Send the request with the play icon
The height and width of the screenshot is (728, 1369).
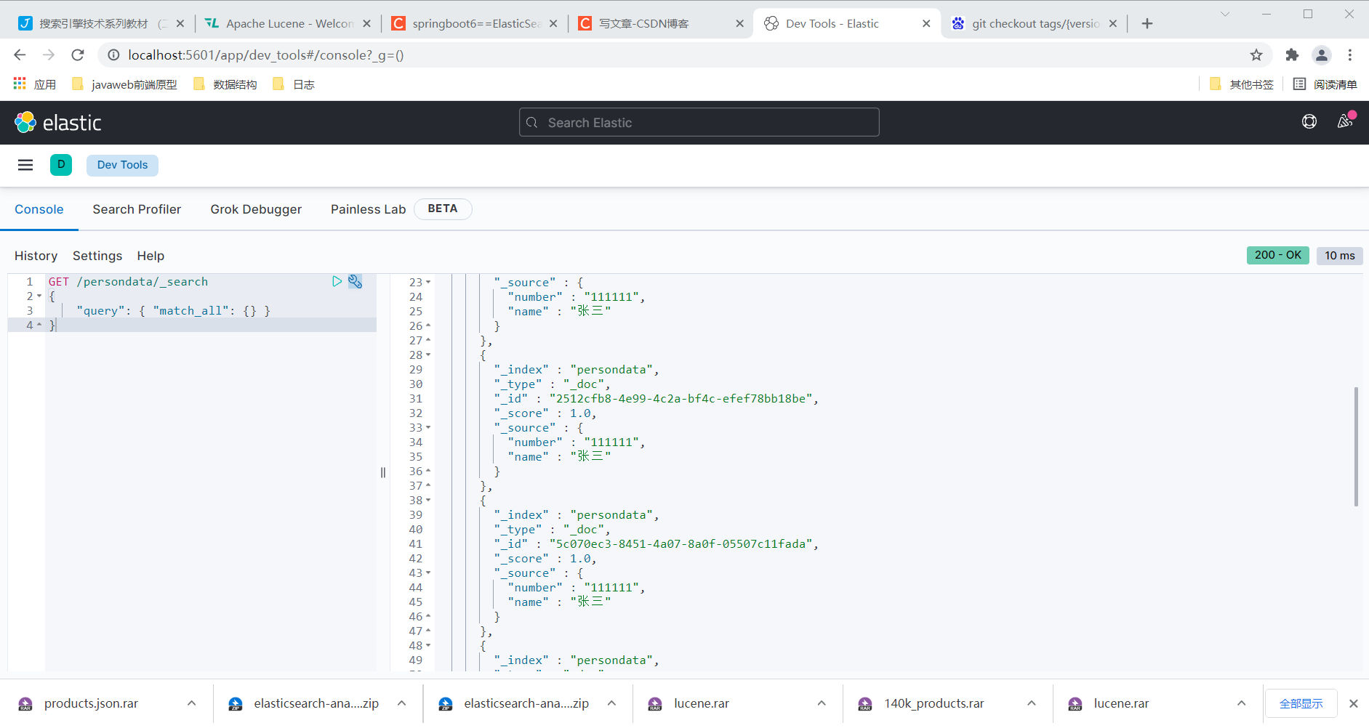pyautogui.click(x=336, y=281)
